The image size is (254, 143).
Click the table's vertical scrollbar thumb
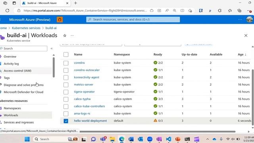coord(252,97)
